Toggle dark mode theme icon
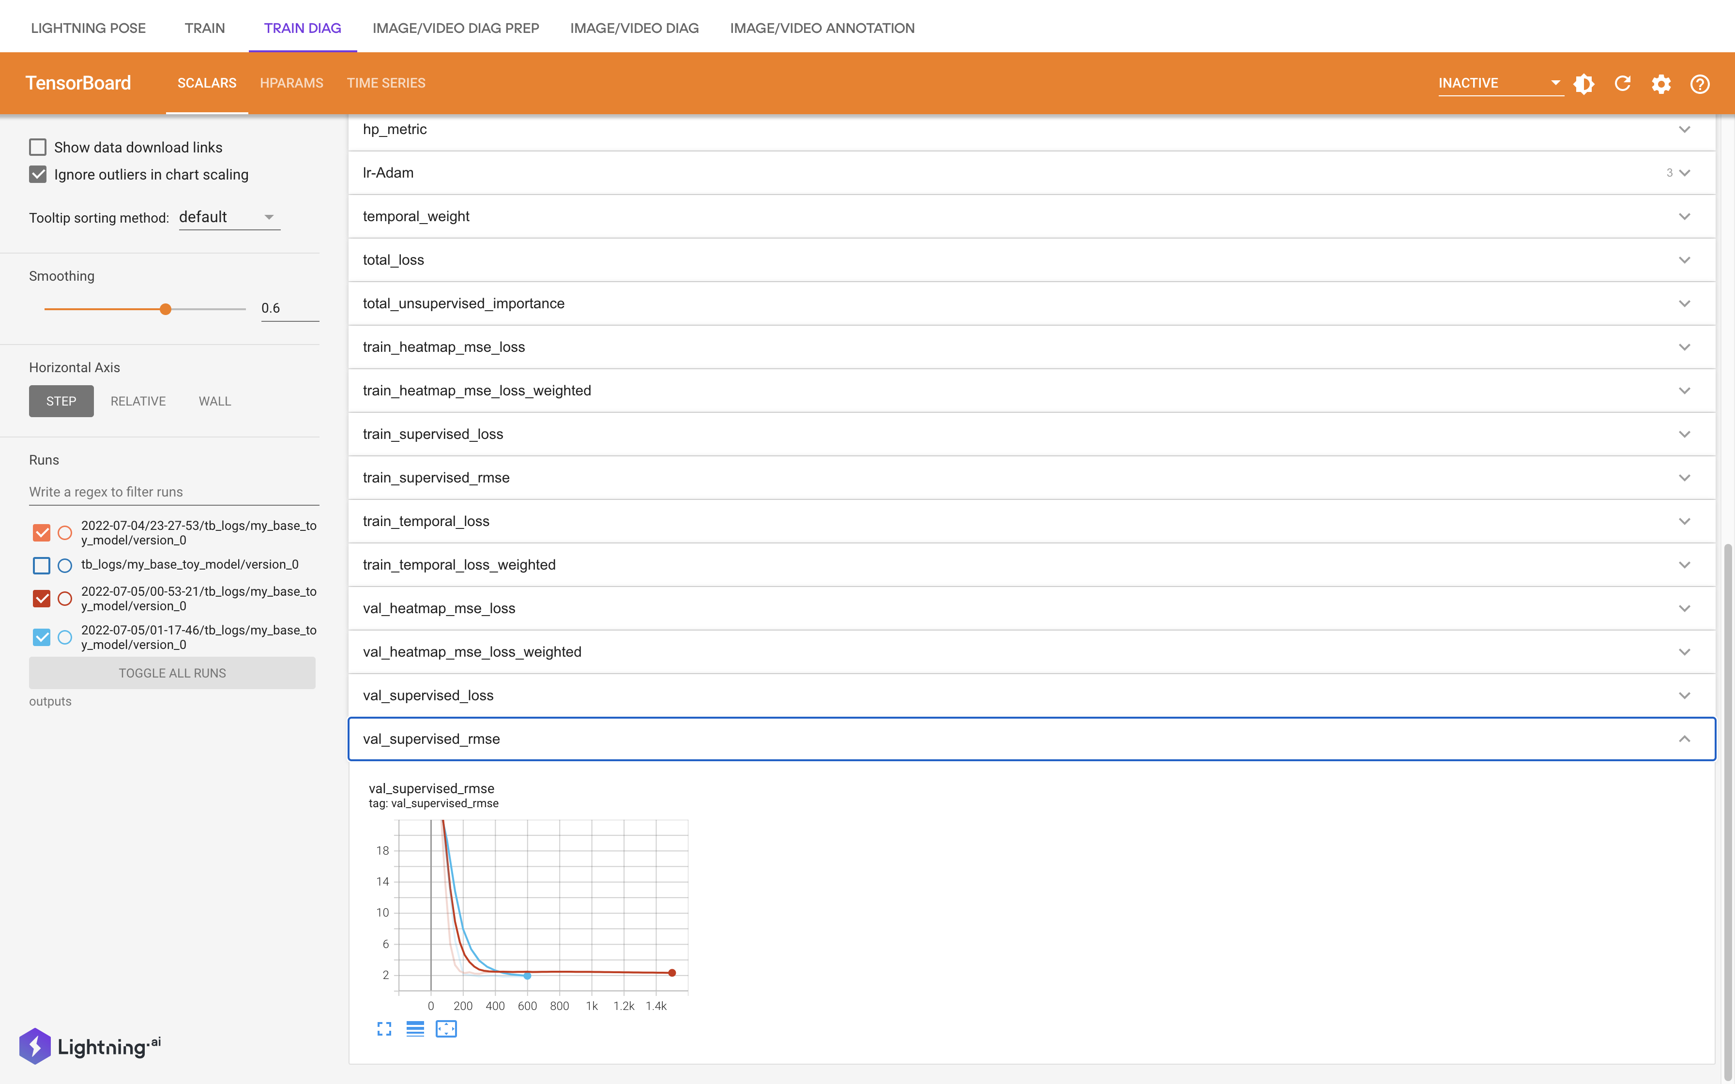1735x1084 pixels. 1584,84
